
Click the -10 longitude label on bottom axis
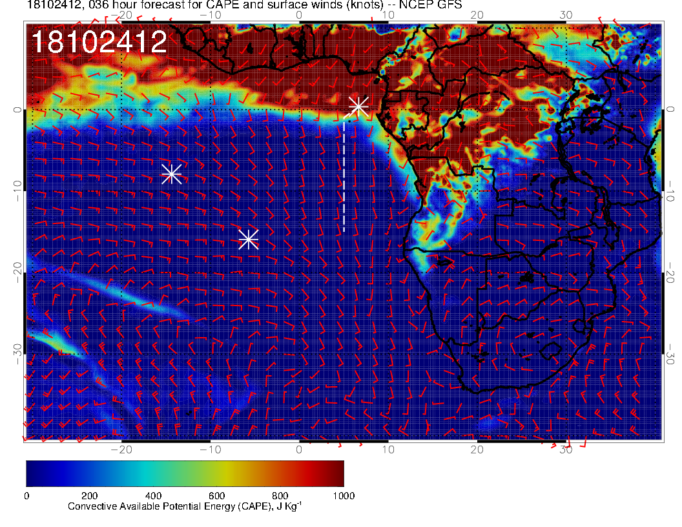coord(210,449)
